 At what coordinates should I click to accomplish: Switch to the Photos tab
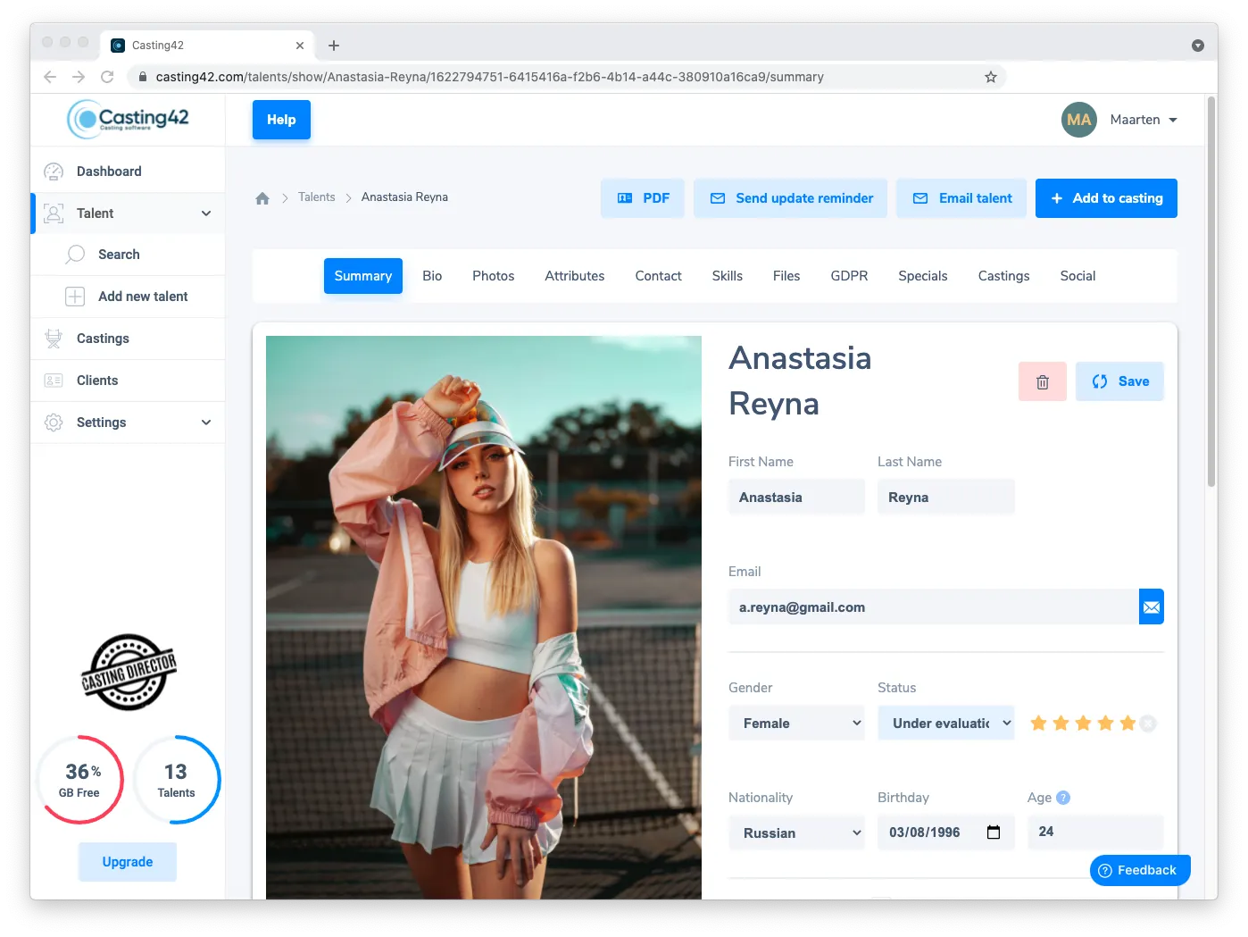pos(493,276)
